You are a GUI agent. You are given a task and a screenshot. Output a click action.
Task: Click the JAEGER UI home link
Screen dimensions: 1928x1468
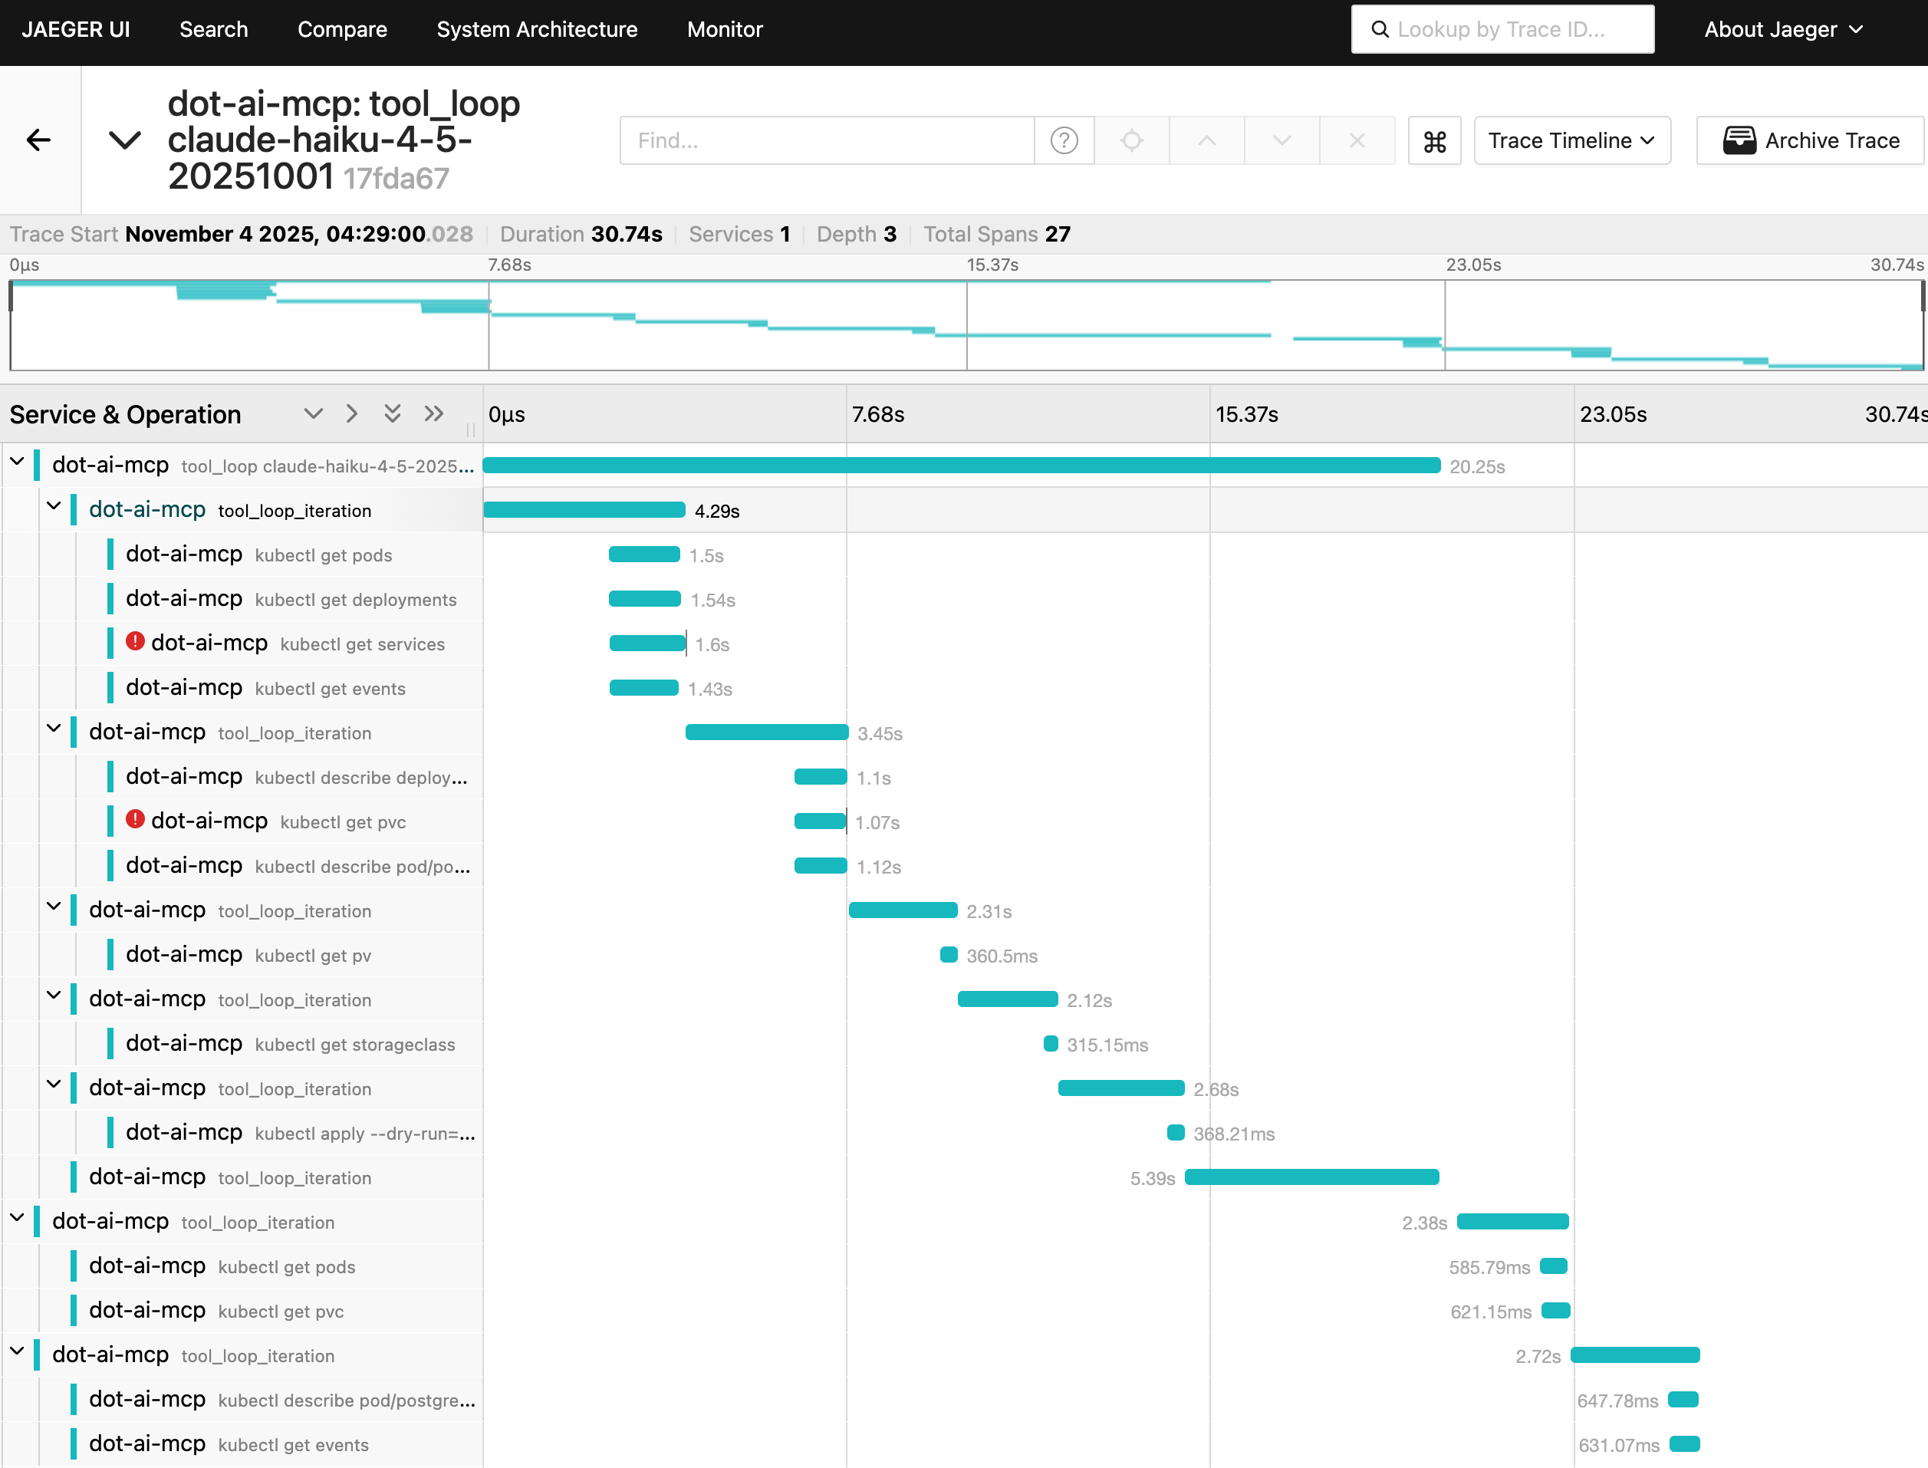point(76,30)
